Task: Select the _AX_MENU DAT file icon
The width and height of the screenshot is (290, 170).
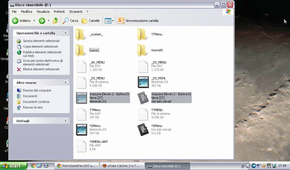Action: click(x=82, y=67)
